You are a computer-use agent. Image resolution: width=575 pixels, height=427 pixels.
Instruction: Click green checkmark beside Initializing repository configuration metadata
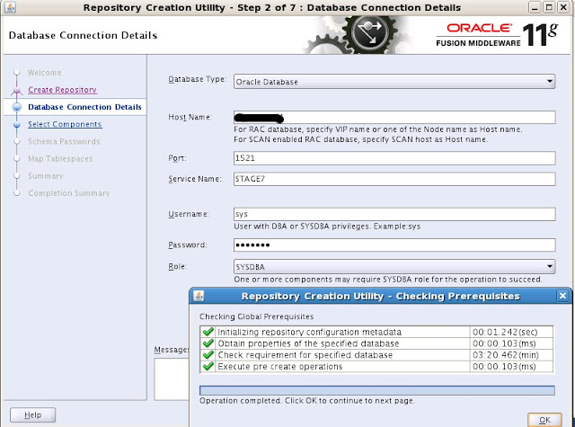coord(208,332)
